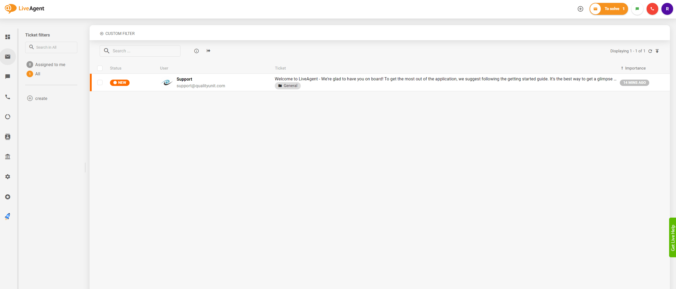Open Configuration gear icon in sidebar
Image resolution: width=676 pixels, height=289 pixels.
coord(8,177)
